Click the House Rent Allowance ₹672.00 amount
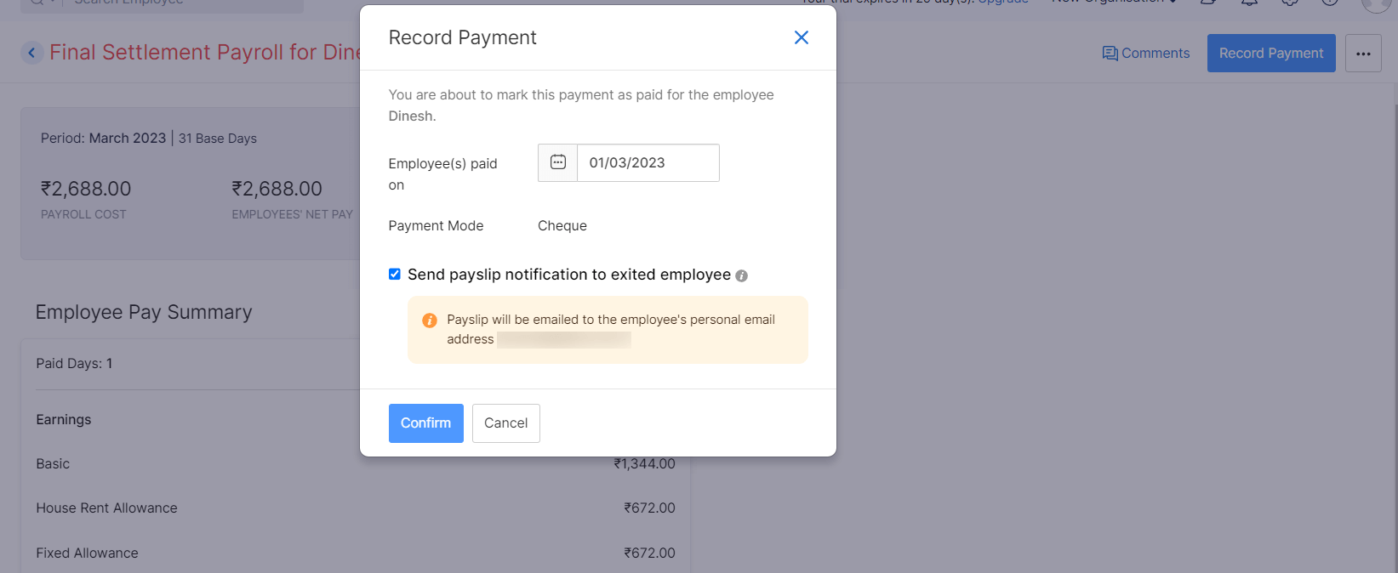 point(649,508)
